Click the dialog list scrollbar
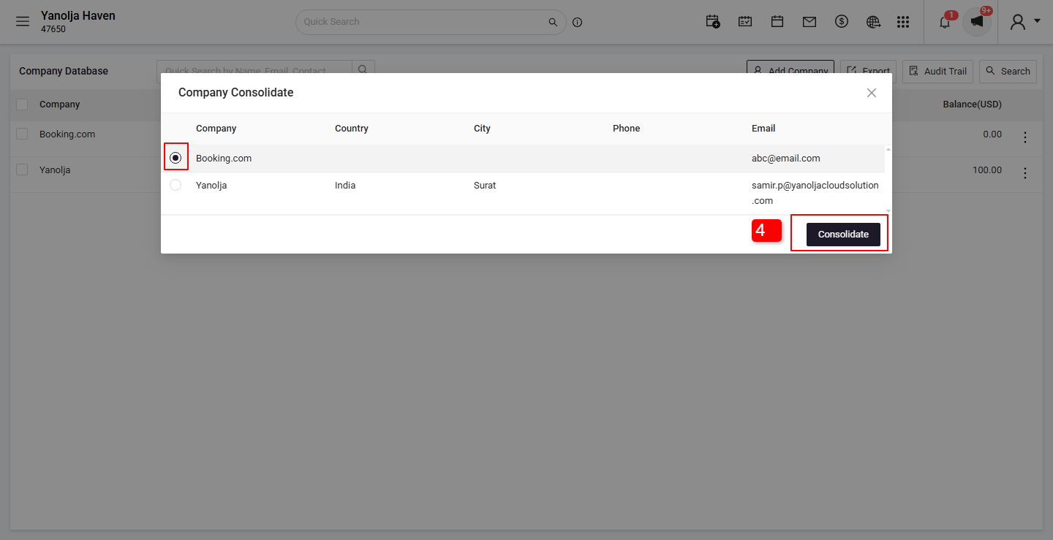The height and width of the screenshot is (540, 1053). [888, 180]
